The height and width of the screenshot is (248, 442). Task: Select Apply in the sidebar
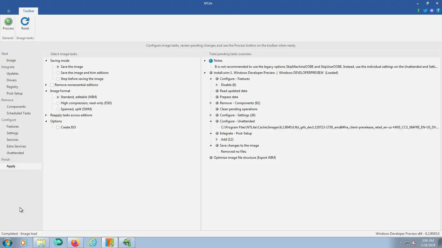11,166
